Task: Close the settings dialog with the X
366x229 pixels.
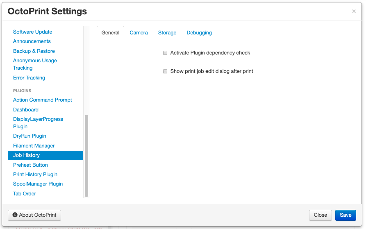Action: [354, 11]
